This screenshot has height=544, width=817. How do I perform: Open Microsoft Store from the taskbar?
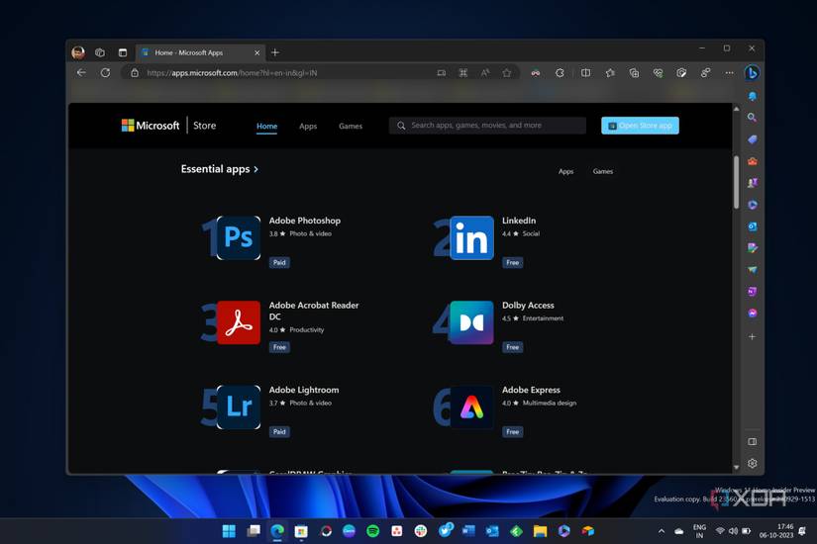coord(301,531)
